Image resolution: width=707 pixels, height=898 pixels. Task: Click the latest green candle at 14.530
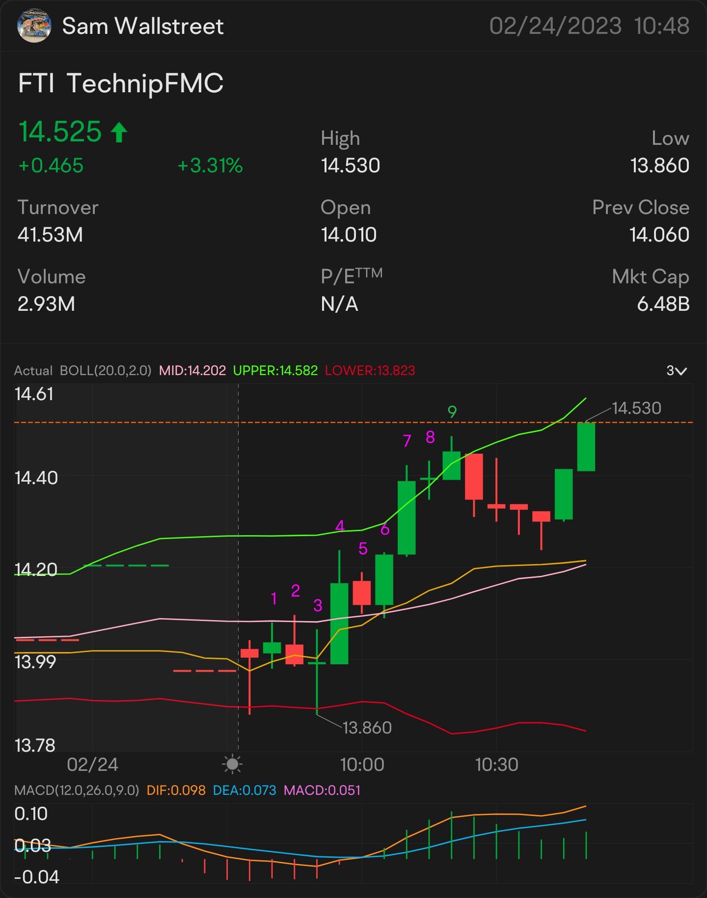pyautogui.click(x=586, y=447)
